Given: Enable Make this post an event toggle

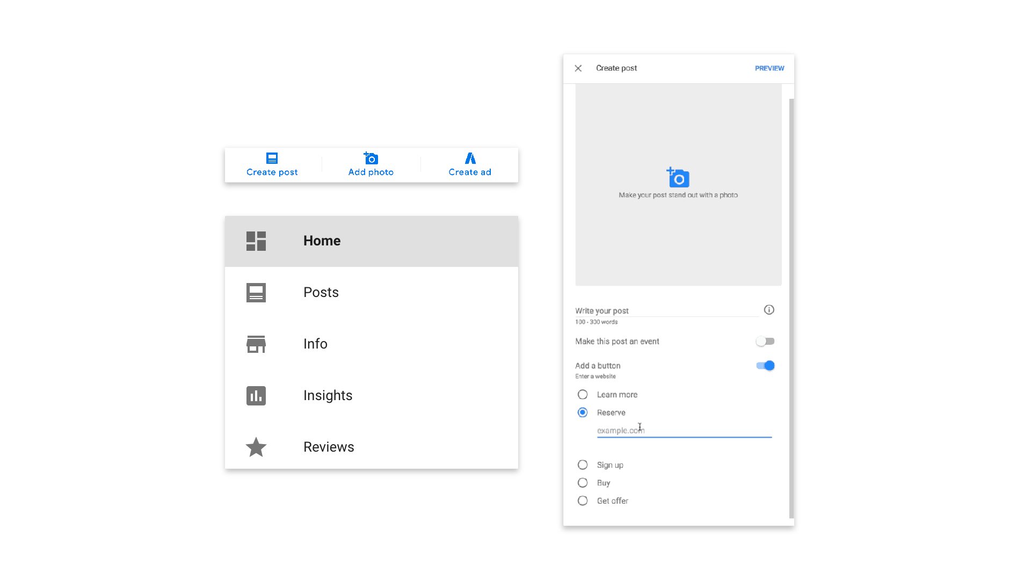Looking at the screenshot, I should point(765,342).
